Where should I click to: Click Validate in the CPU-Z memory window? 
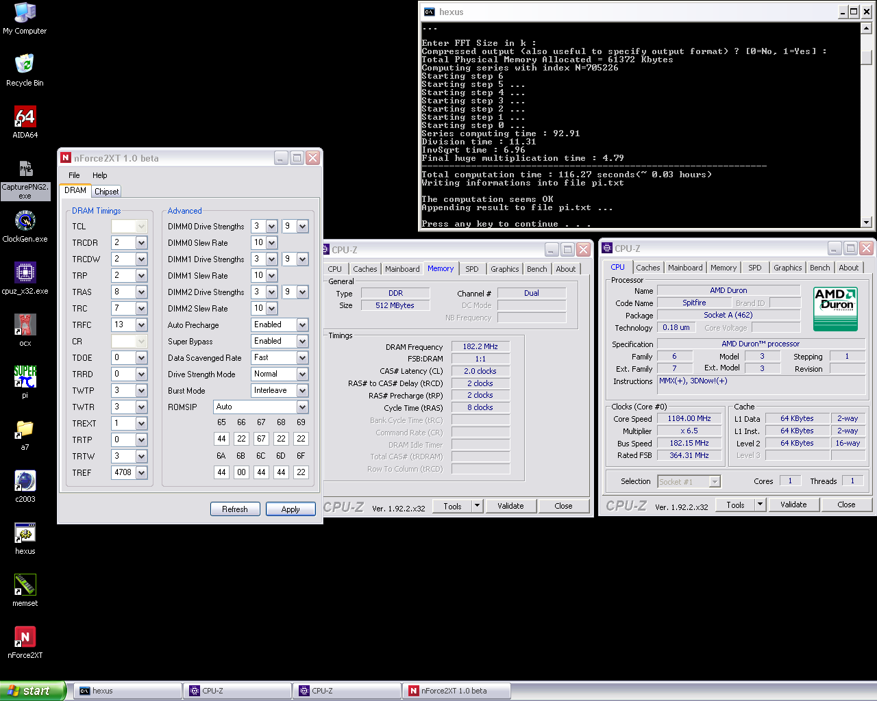510,506
